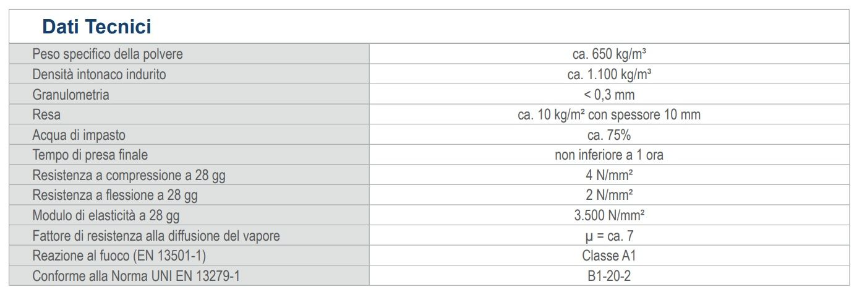This screenshot has height=297, width=862.
Task: Select the Peso specifico della polvere label
Action: coord(108,54)
